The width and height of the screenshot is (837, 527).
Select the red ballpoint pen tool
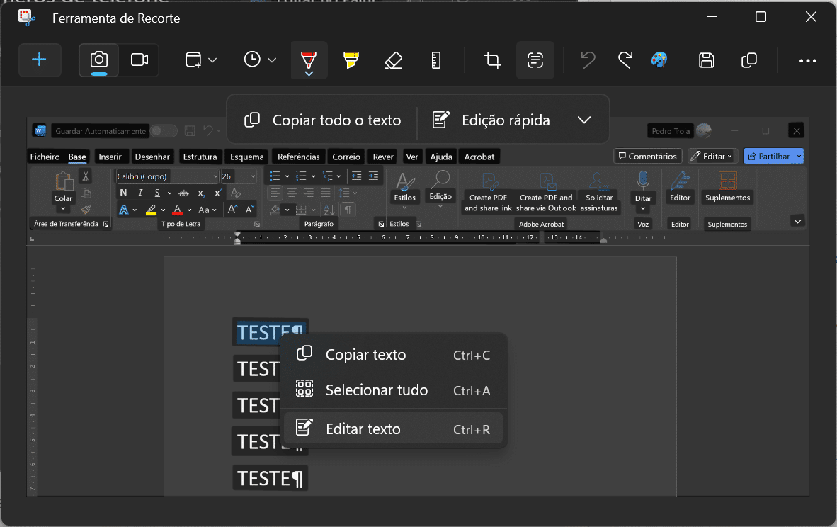click(309, 60)
